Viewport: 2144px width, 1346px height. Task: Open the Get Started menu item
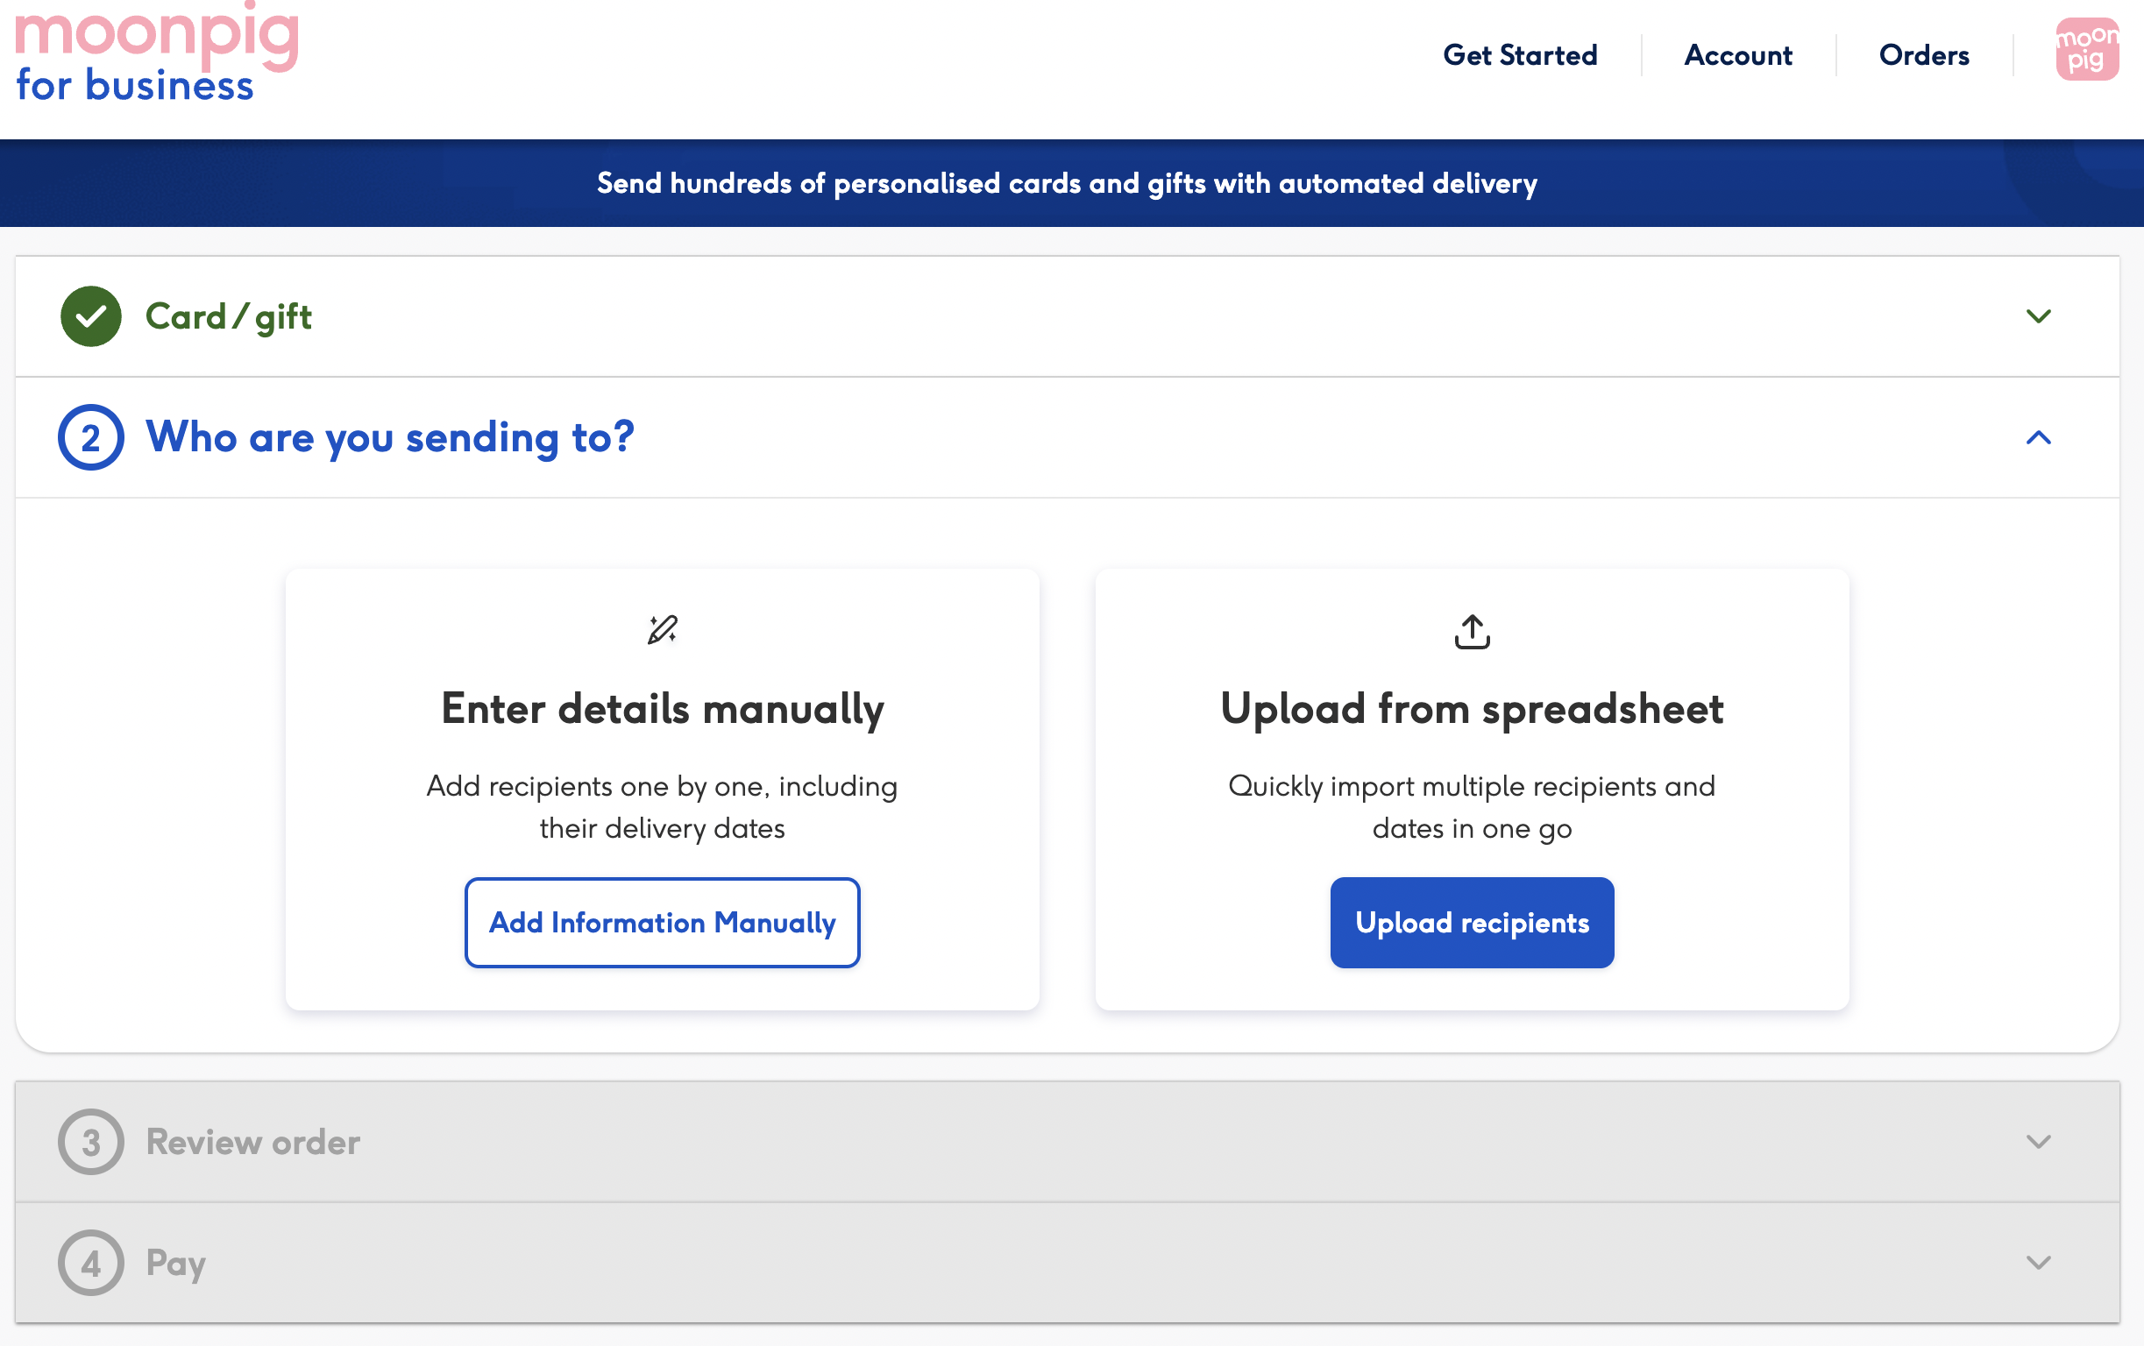tap(1520, 55)
